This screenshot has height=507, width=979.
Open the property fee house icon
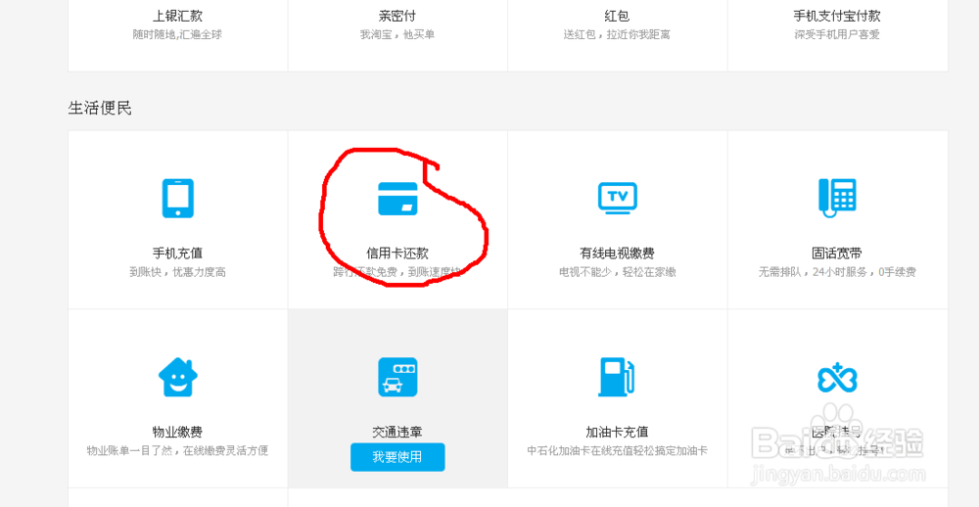[178, 377]
